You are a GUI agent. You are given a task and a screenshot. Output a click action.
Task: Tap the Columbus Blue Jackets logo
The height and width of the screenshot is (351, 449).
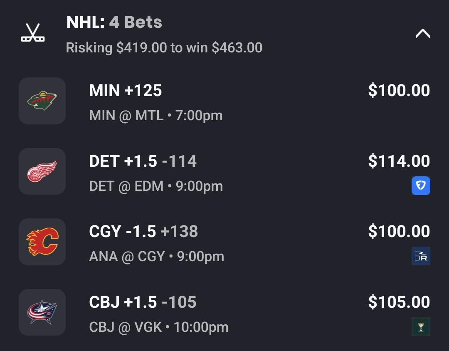(x=42, y=312)
